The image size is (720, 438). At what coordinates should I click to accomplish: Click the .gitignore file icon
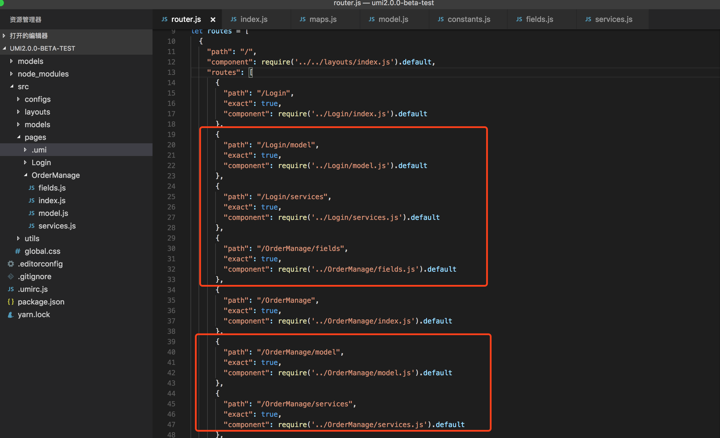tap(11, 277)
